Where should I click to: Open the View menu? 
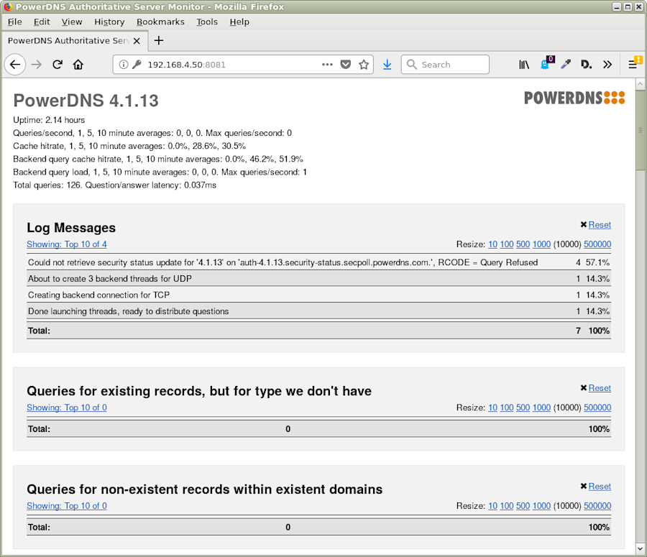click(72, 22)
